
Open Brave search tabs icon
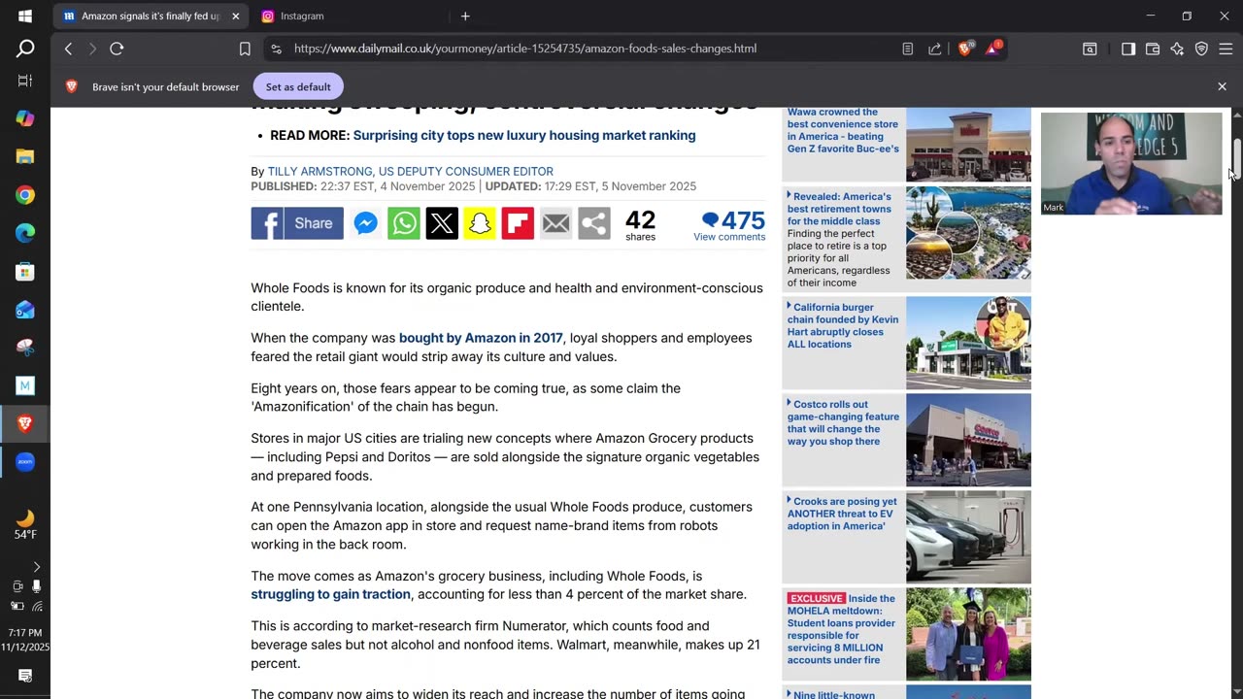click(1090, 49)
